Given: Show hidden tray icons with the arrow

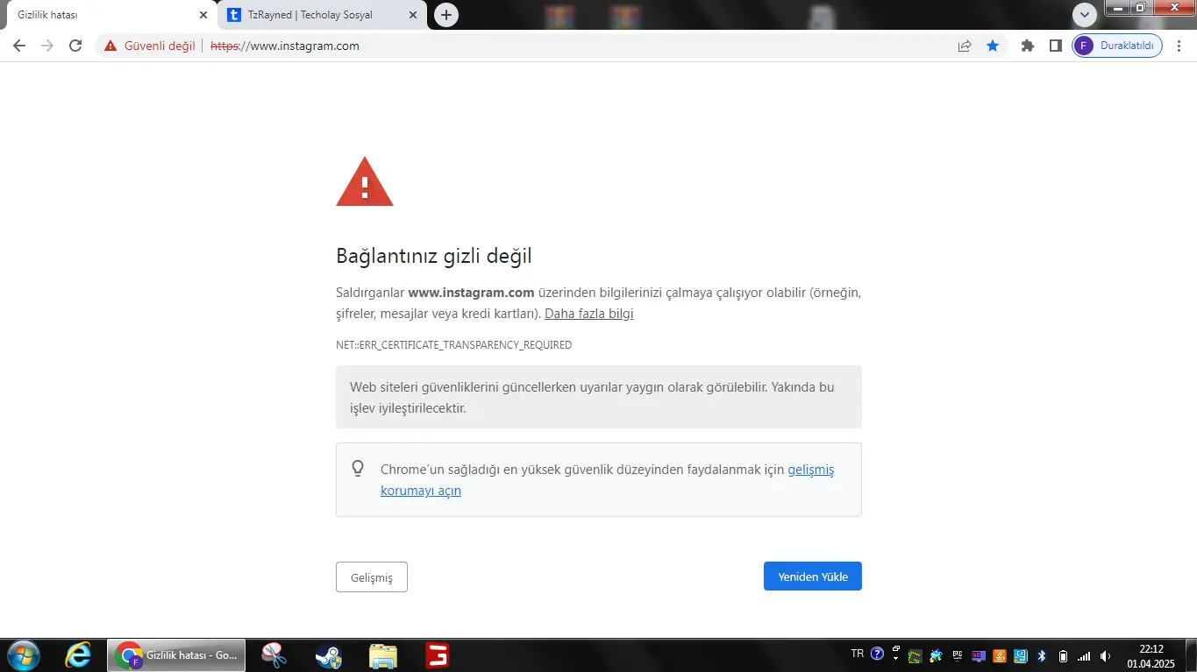Looking at the screenshot, I should tap(895, 658).
